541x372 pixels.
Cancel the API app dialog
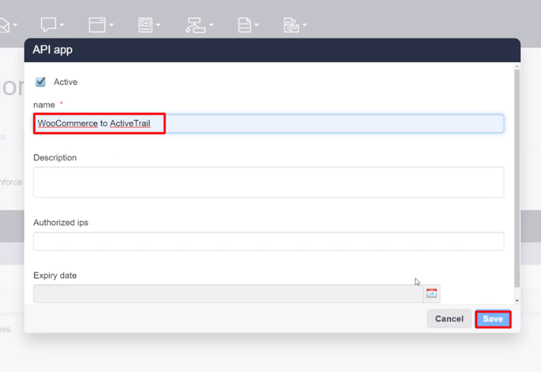coord(449,319)
